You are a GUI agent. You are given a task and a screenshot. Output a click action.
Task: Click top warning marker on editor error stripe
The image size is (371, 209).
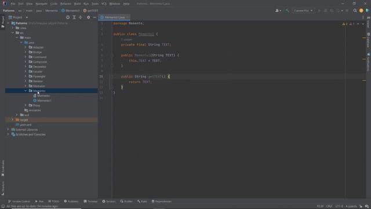(364, 38)
